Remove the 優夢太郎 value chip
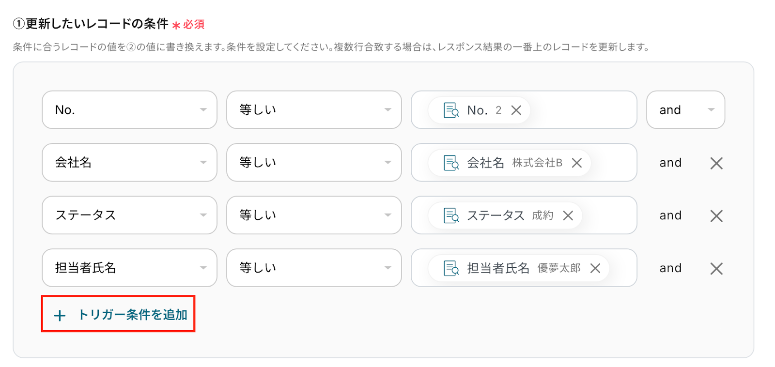The width and height of the screenshot is (775, 367). point(595,268)
